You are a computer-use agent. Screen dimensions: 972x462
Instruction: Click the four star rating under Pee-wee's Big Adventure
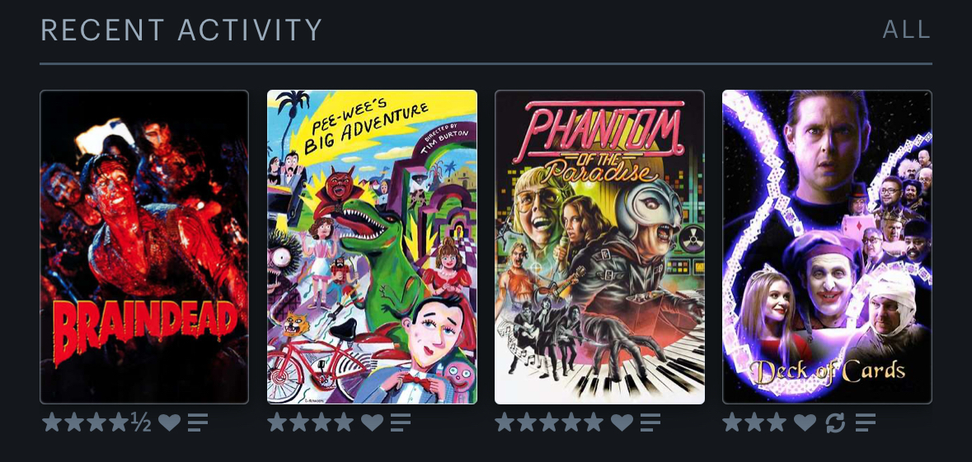[311, 422]
